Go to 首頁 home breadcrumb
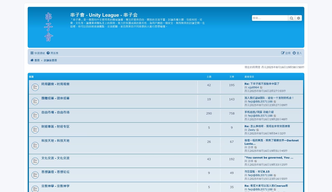 [x=35, y=60]
